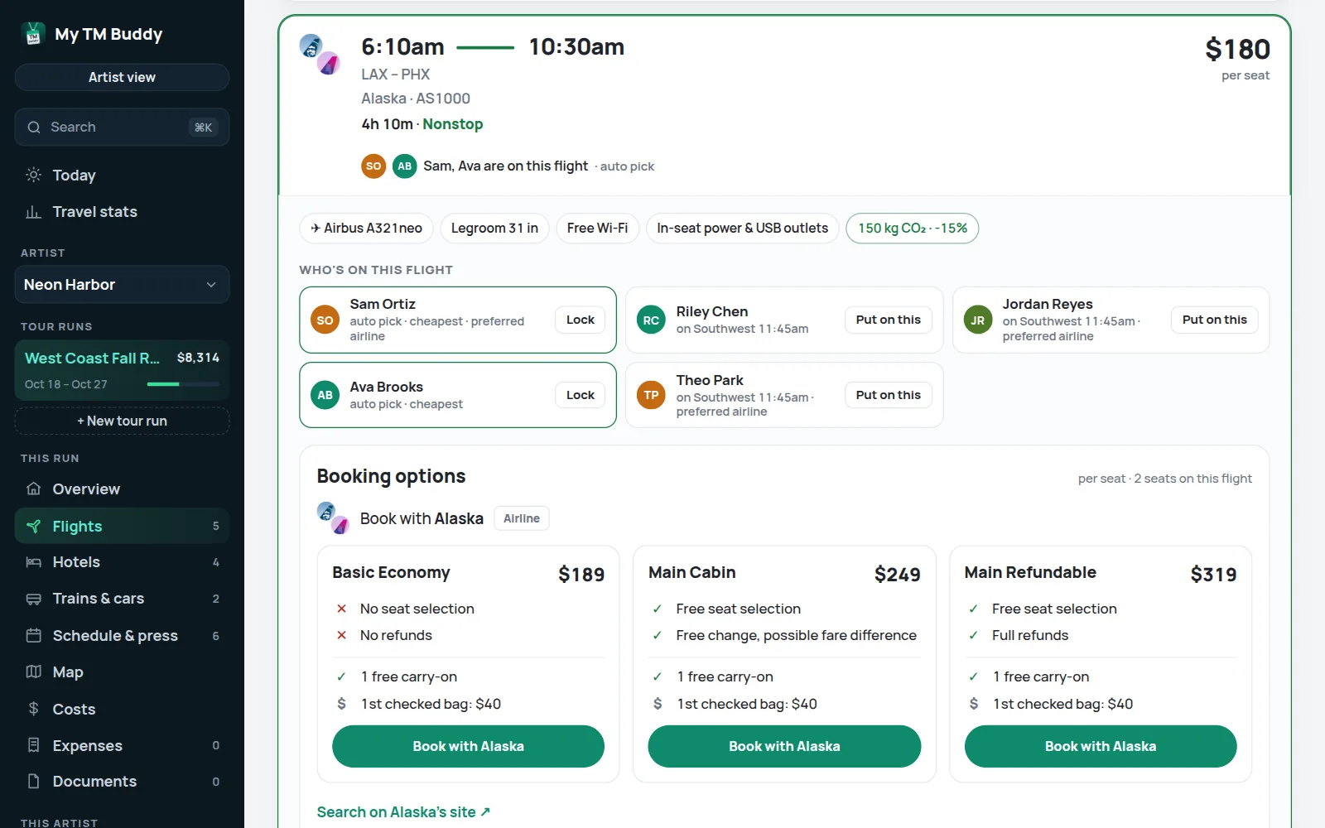Viewport: 1325px width, 828px height.
Task: Click the Documents file icon
Action: pyautogui.click(x=33, y=782)
